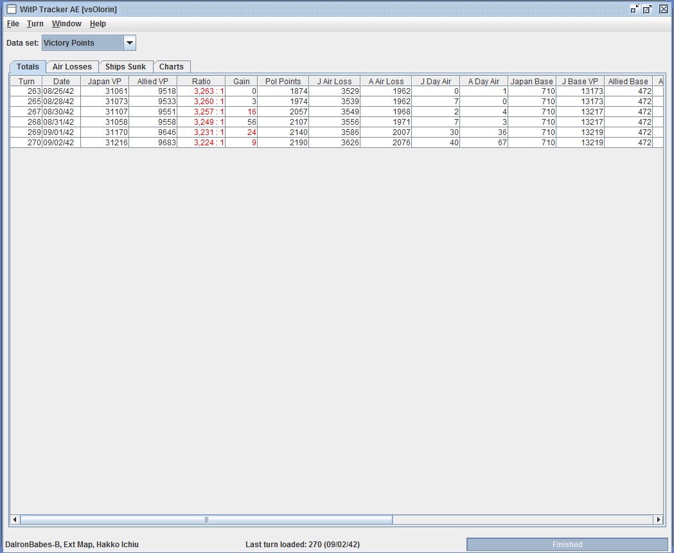The height and width of the screenshot is (553, 674).
Task: Select Gain cell showing 24
Action: 241,132
